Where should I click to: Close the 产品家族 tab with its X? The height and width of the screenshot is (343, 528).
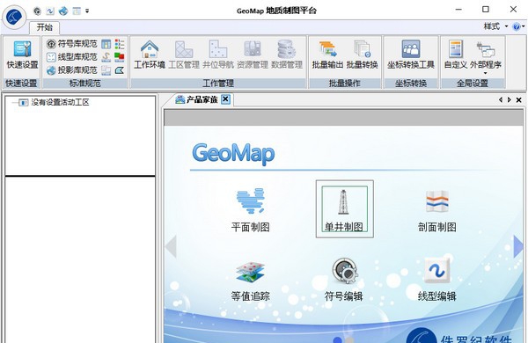pyautogui.click(x=225, y=99)
